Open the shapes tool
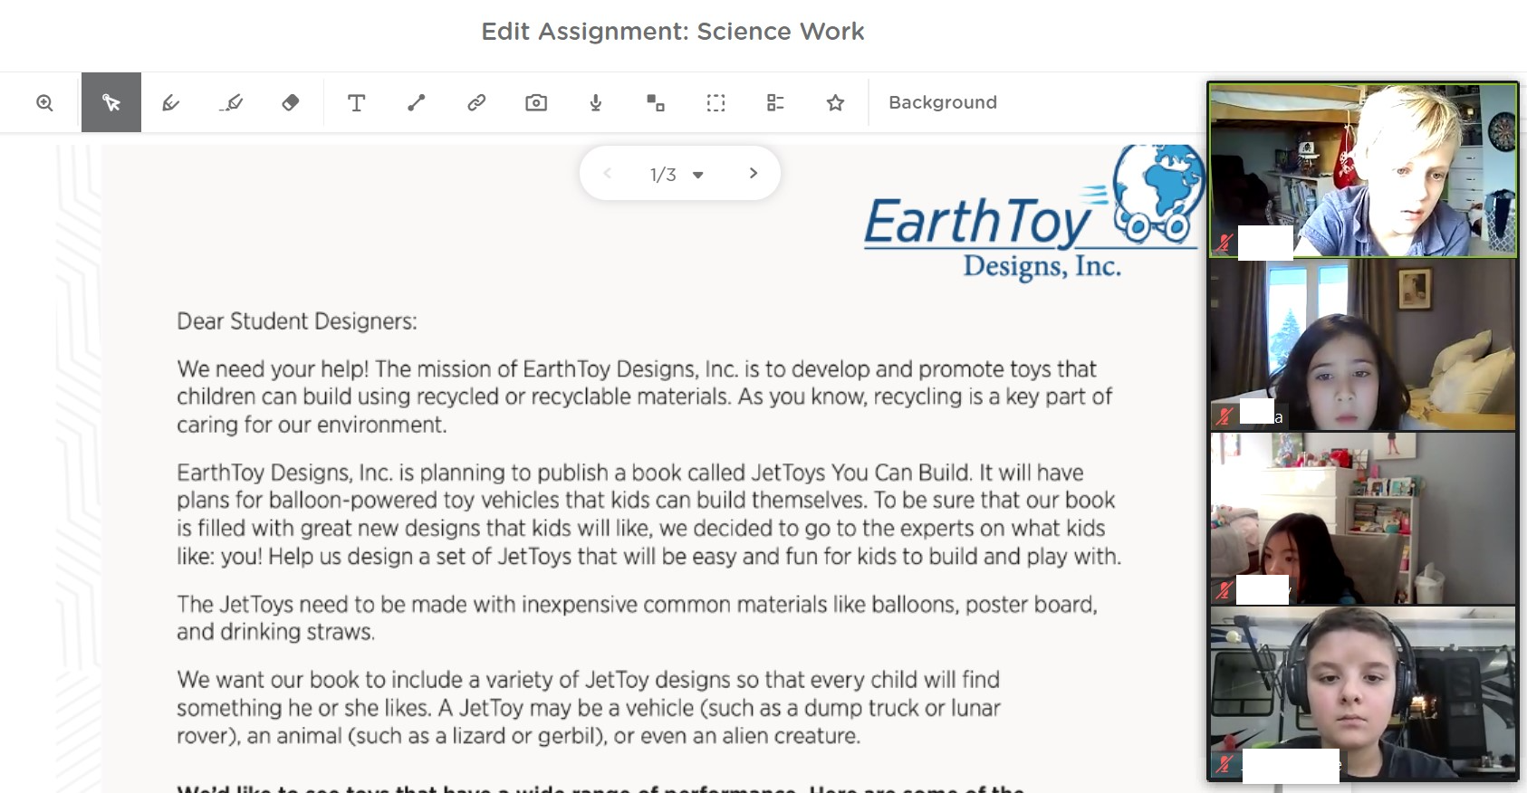1527x793 pixels. [656, 103]
